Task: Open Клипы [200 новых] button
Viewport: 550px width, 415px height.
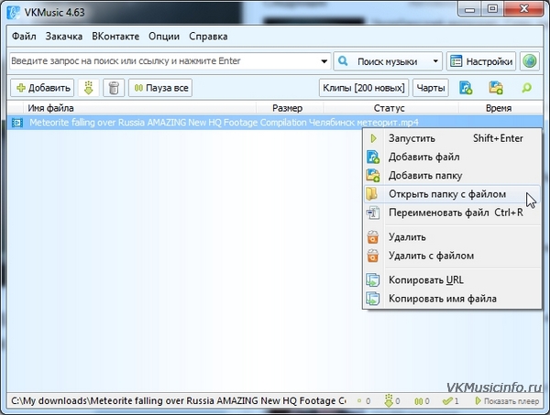Action: point(364,88)
